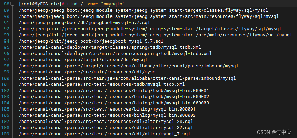The height and width of the screenshot is (138, 297).
Task: Click the [root@MyECS etc]# prompt
Action: pyautogui.click(x=42, y=4)
